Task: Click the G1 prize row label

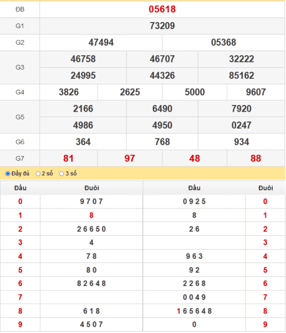Action: coord(20,26)
